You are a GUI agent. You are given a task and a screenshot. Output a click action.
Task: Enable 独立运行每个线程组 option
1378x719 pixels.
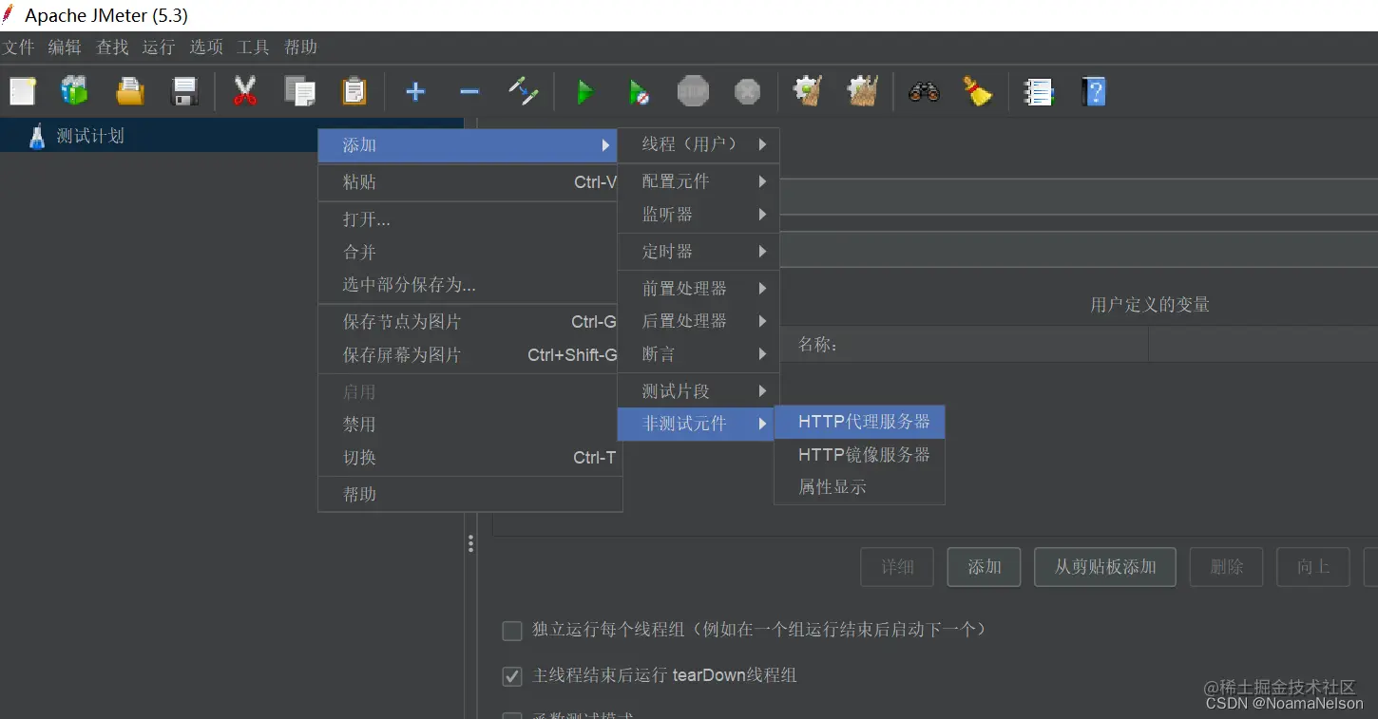tap(512, 630)
